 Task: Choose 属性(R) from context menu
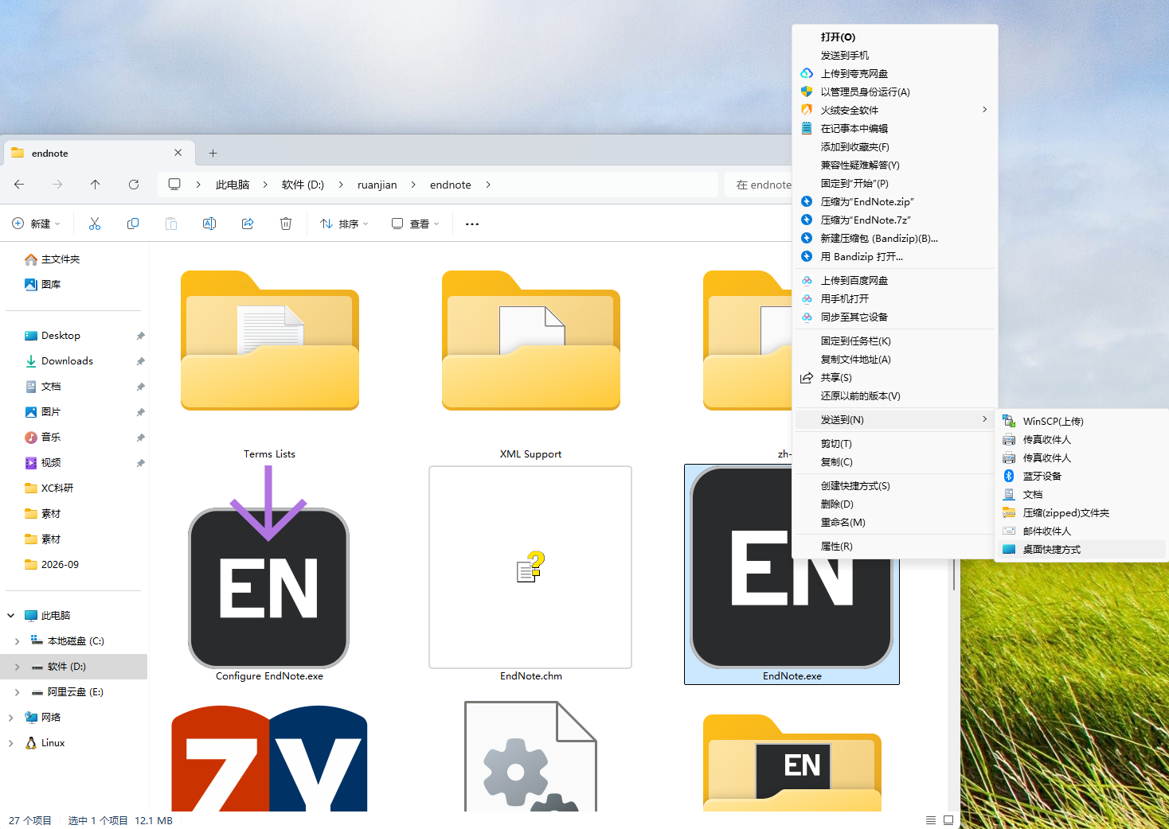point(895,546)
